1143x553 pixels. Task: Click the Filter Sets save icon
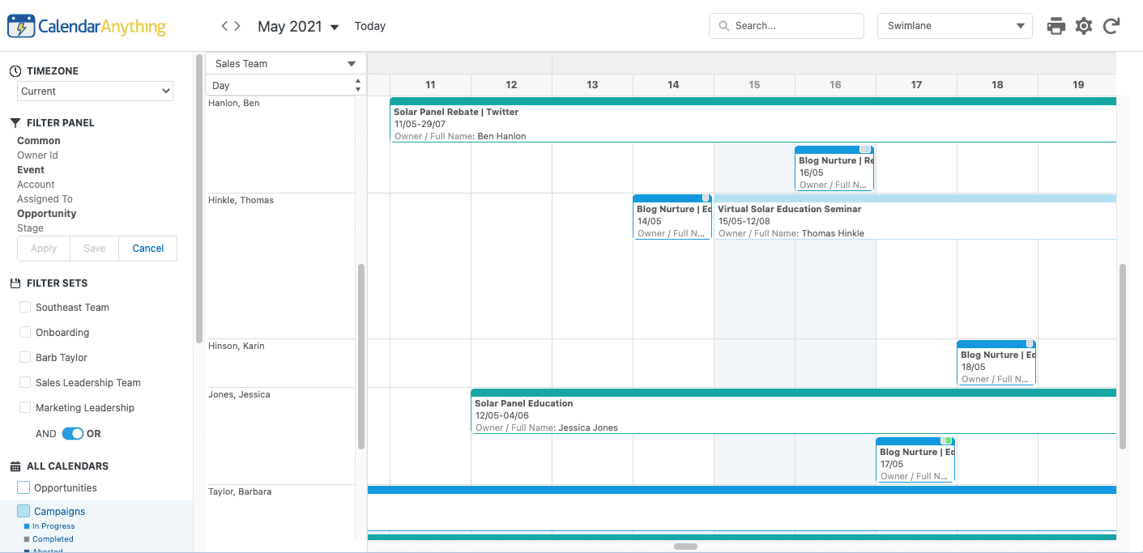coord(15,283)
